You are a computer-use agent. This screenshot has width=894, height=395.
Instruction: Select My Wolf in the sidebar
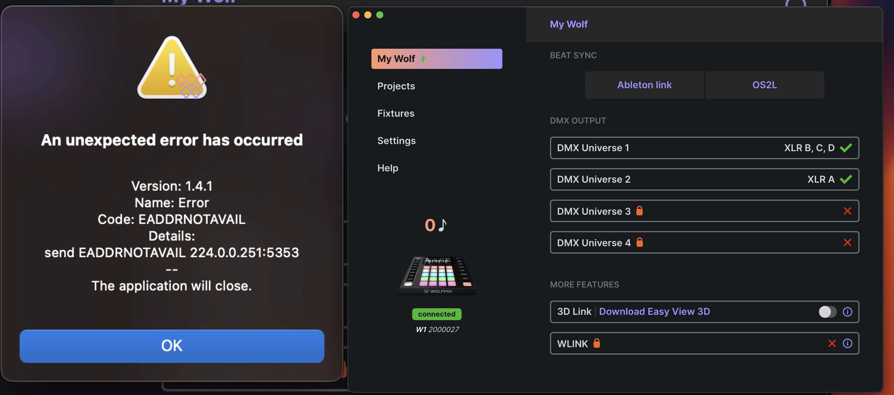click(x=436, y=59)
